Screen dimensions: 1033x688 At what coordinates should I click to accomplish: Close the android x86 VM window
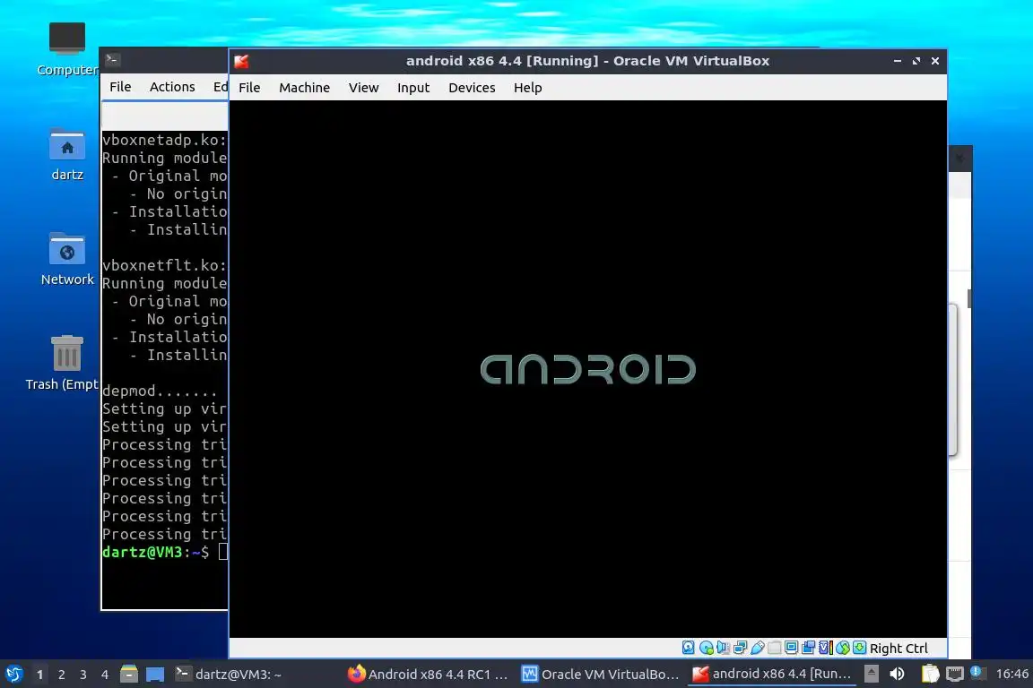pos(935,61)
